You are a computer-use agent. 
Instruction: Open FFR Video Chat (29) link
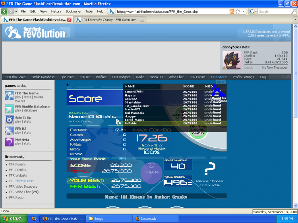click(24, 192)
